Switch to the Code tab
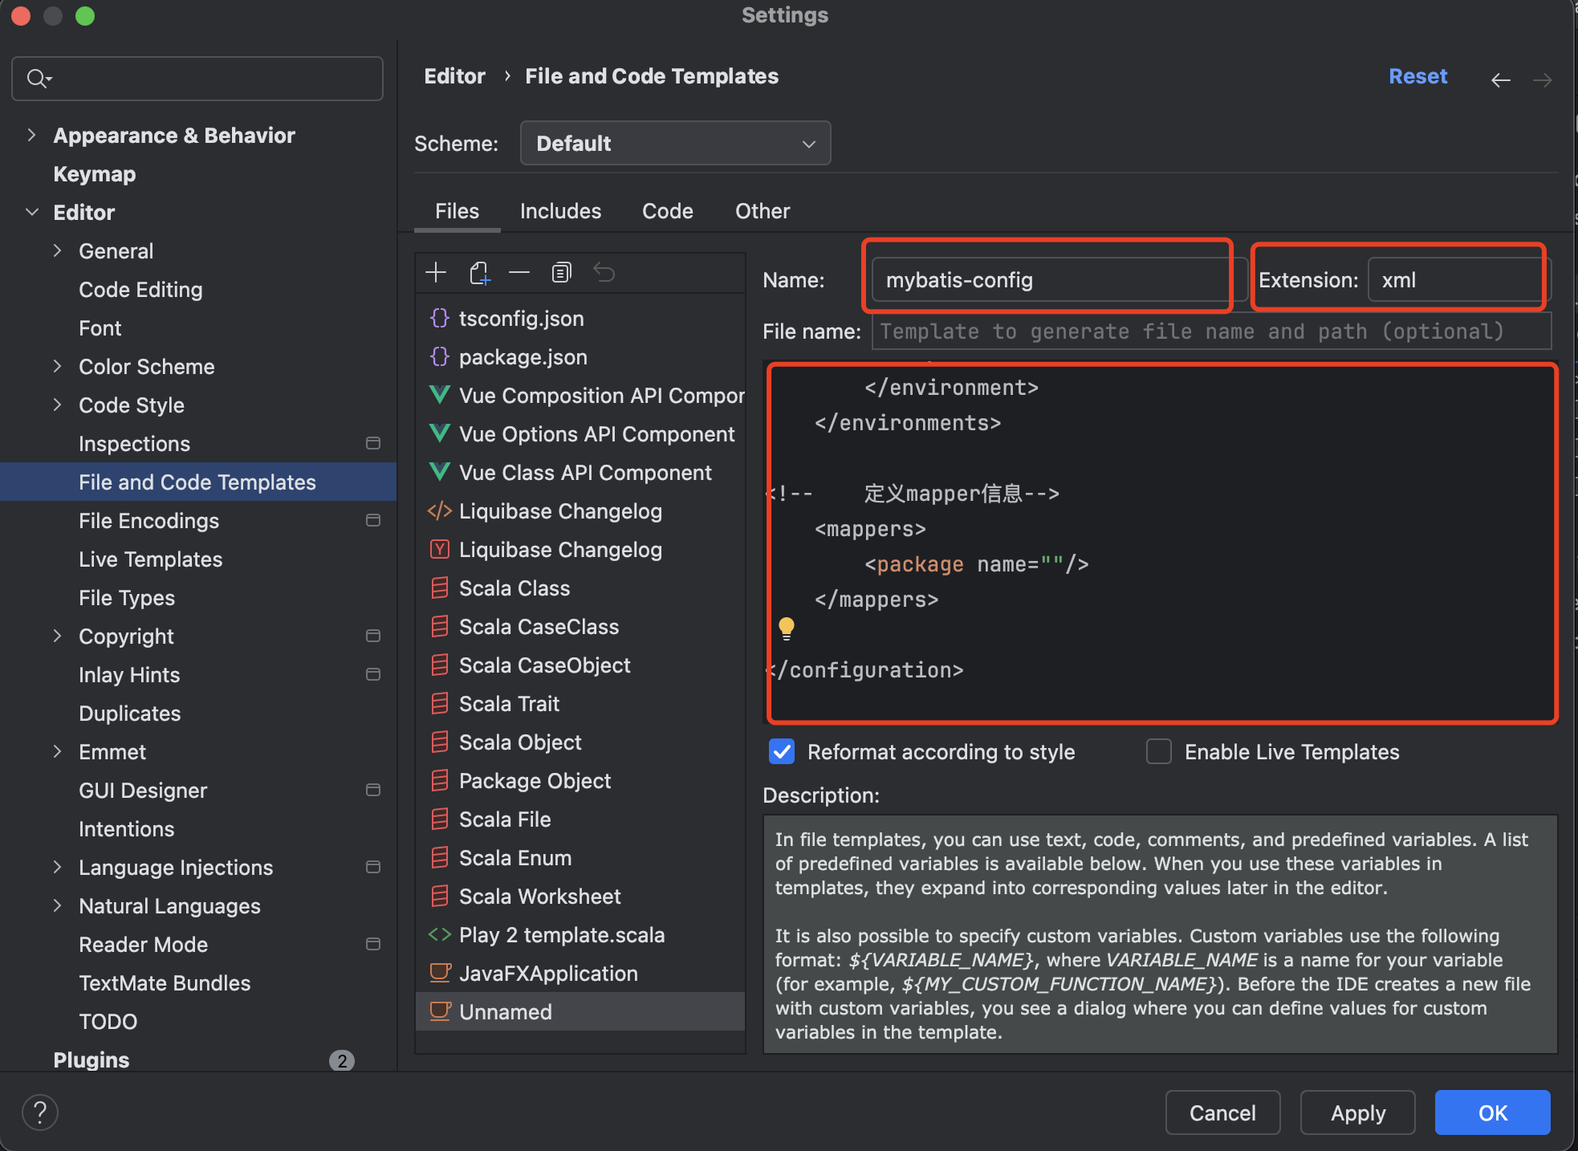Viewport: 1578px width, 1151px height. coord(667,211)
